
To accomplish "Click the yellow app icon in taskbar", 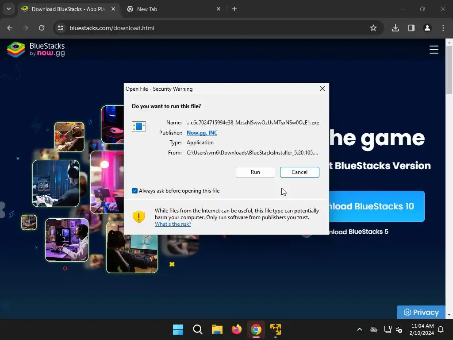I will coord(276,329).
